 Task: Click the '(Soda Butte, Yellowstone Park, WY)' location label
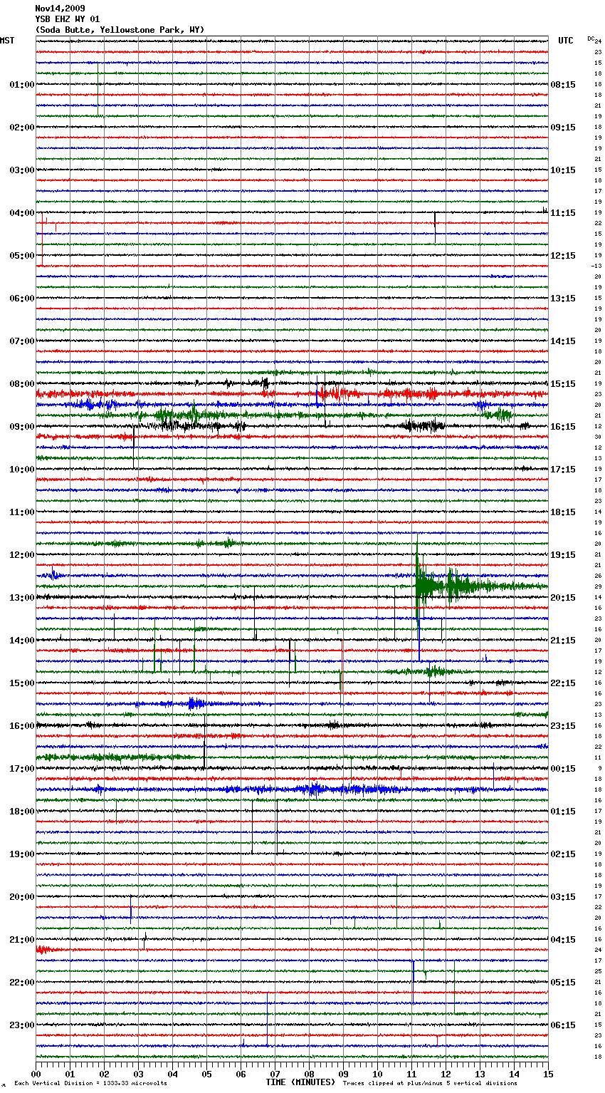pyautogui.click(x=120, y=30)
